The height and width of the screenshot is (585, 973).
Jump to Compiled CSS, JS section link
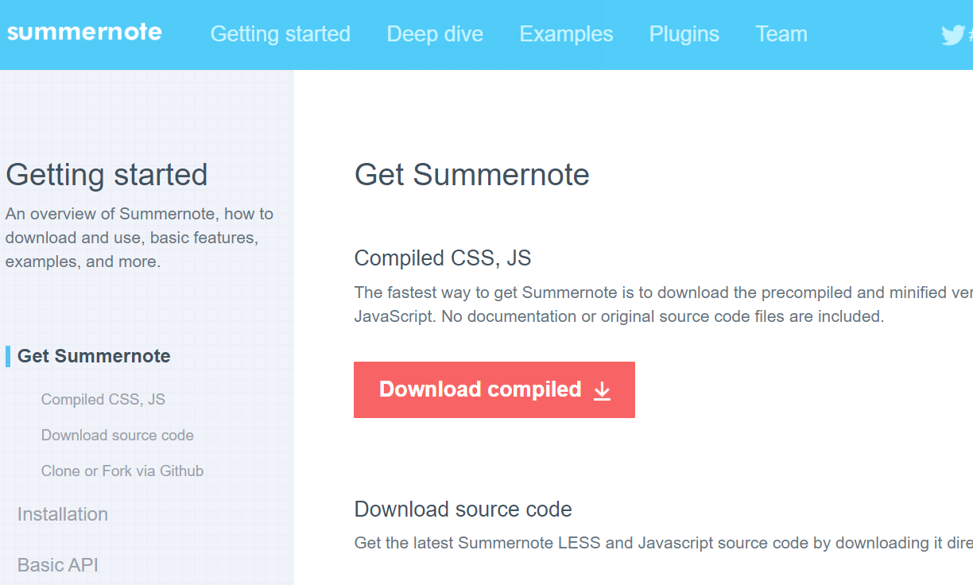(103, 400)
